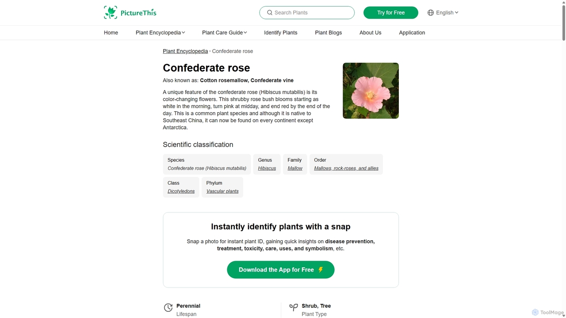Open the About Us page
Viewport: 566px width, 318px height.
pos(371,33)
